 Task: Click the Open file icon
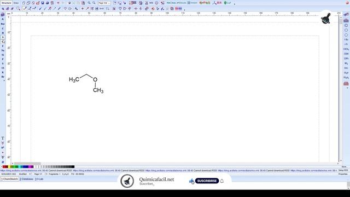tap(38, 3)
